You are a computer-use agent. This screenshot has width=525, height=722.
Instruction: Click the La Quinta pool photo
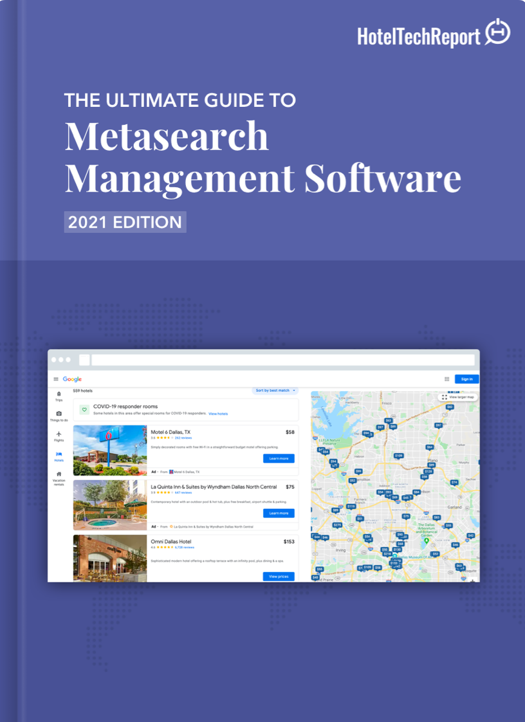(110, 505)
